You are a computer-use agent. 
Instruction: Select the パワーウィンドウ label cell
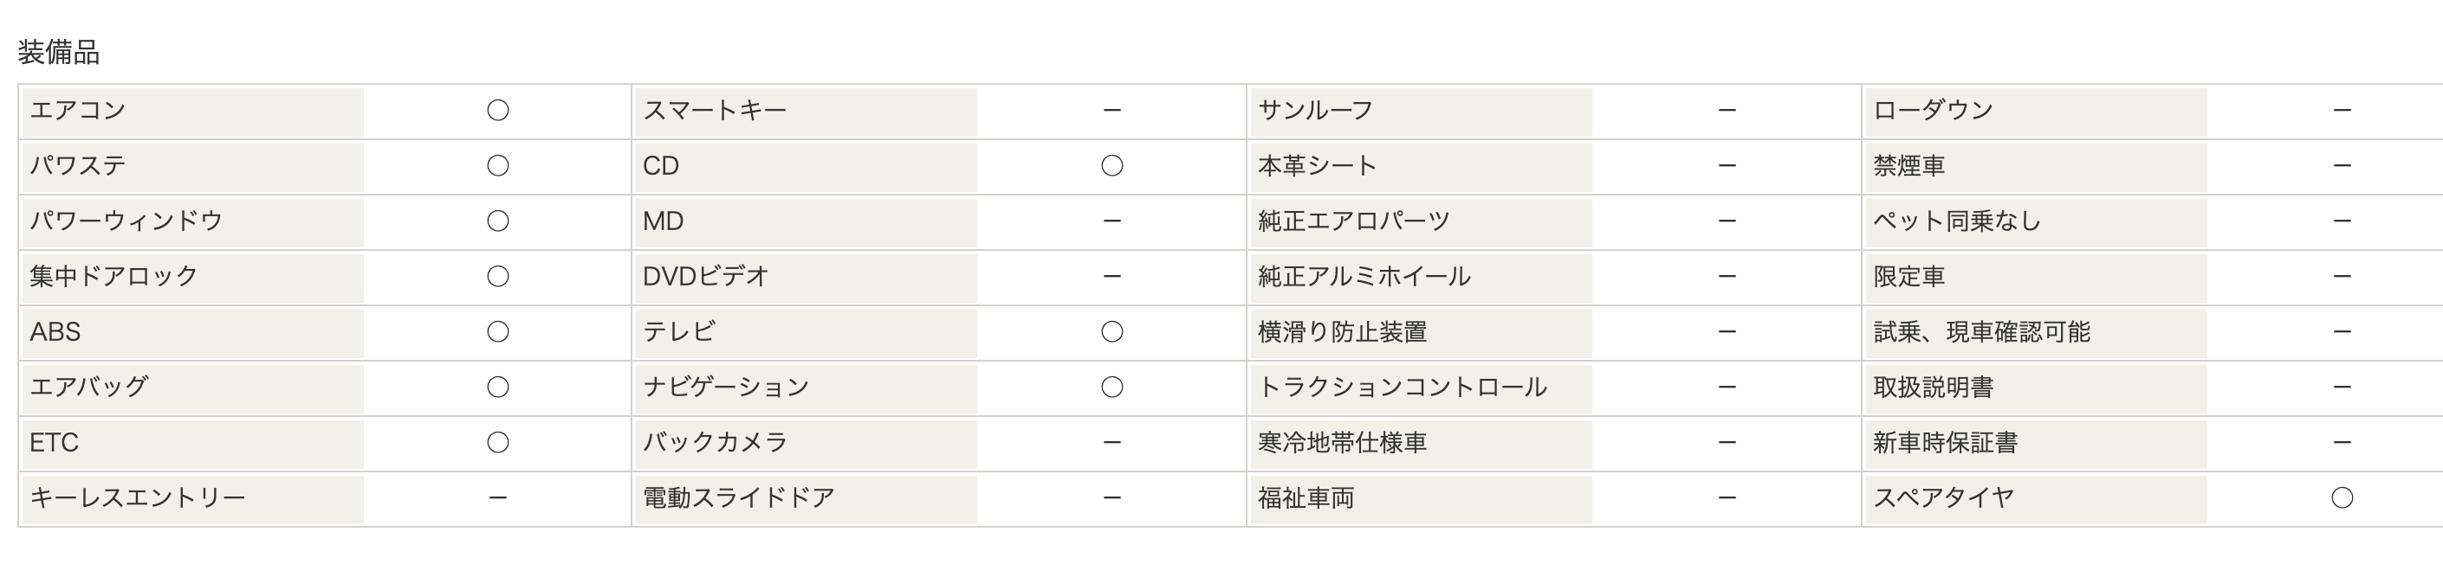tap(192, 221)
